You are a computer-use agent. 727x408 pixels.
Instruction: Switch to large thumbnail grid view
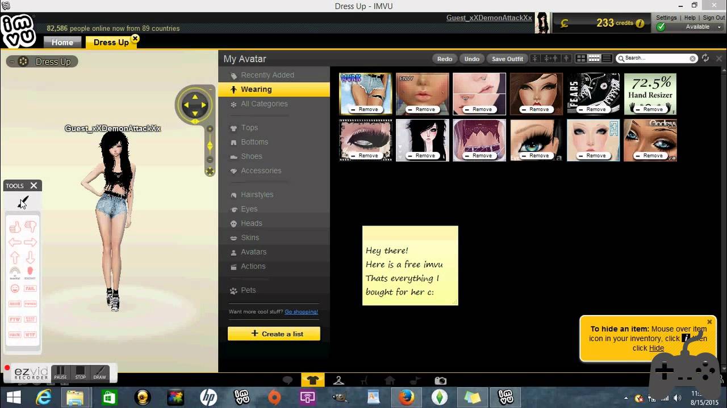(581, 58)
